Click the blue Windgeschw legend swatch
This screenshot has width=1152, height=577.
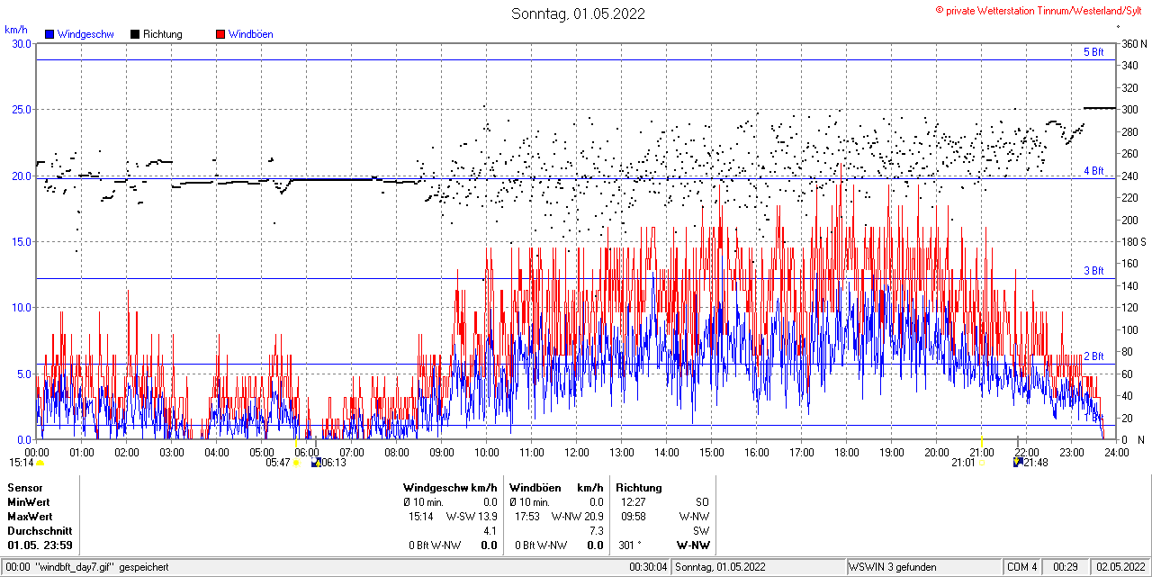point(49,34)
